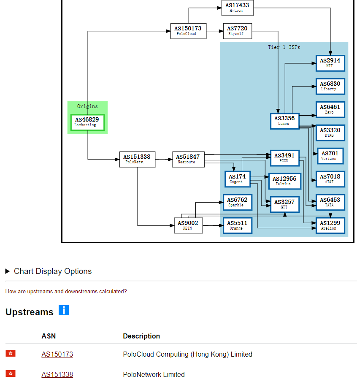Select the AS51847 Nearoute node

click(x=188, y=159)
